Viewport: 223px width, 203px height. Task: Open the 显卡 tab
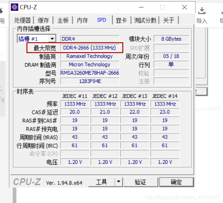coord(121,20)
